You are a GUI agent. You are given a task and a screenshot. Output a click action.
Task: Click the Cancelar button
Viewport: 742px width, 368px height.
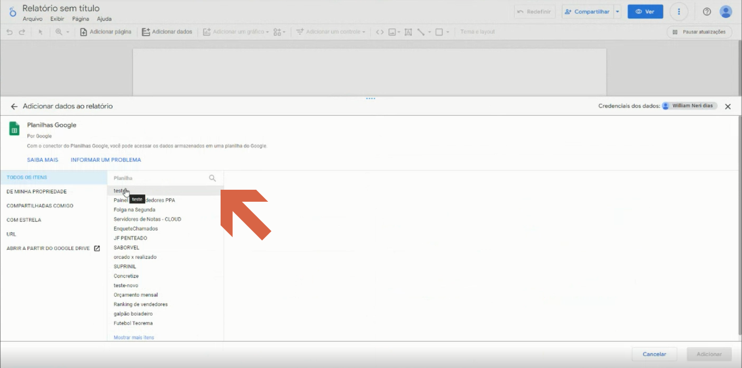coord(654,354)
